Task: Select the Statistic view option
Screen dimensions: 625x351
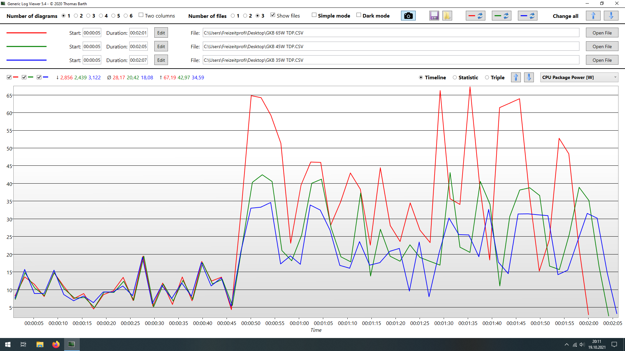Action: pyautogui.click(x=455, y=77)
